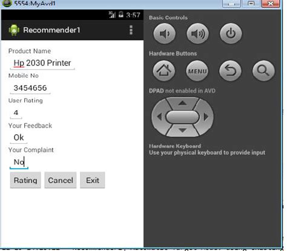The image size is (287, 251).
Task: Click the Your Complaint label
Action: 31,150
